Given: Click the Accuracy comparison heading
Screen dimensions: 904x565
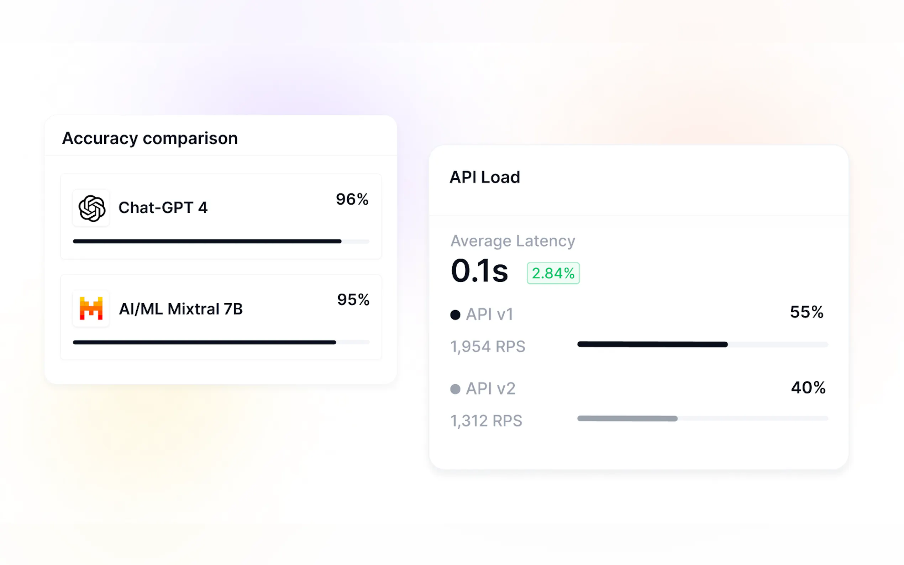Looking at the screenshot, I should point(150,138).
